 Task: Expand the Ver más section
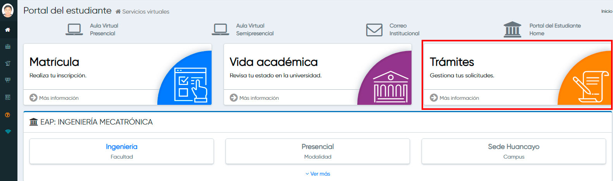click(x=318, y=174)
